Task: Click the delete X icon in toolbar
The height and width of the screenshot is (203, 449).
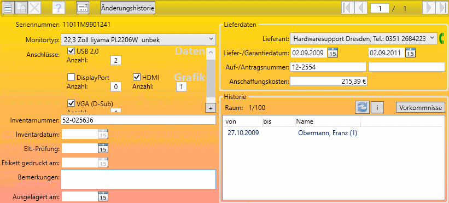Action: click(x=34, y=8)
